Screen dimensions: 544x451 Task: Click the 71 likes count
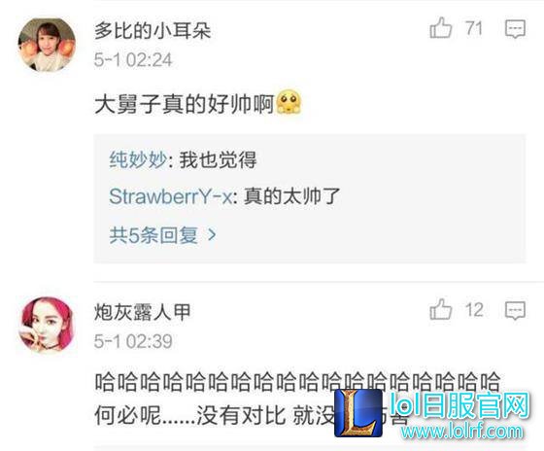[474, 28]
